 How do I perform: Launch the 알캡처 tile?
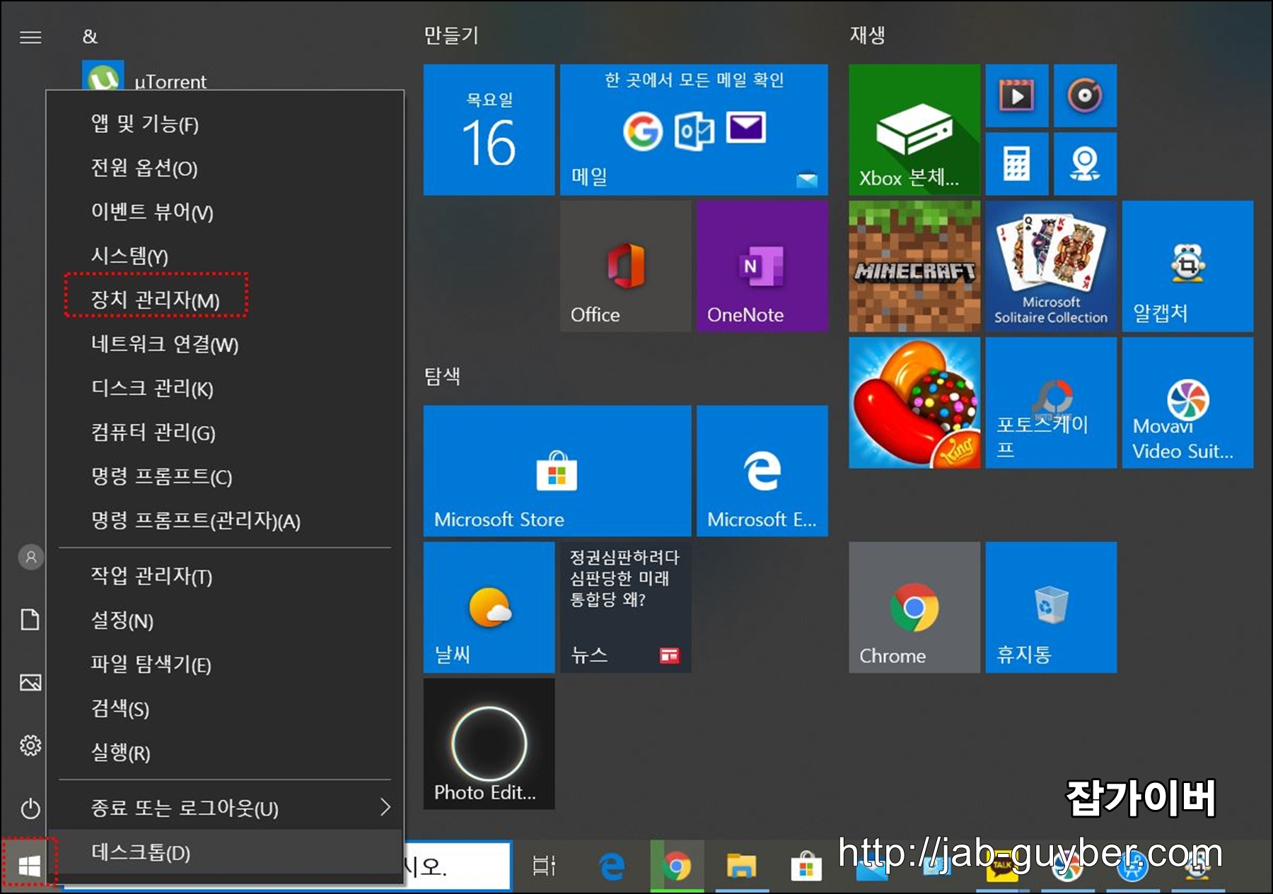point(1187,266)
